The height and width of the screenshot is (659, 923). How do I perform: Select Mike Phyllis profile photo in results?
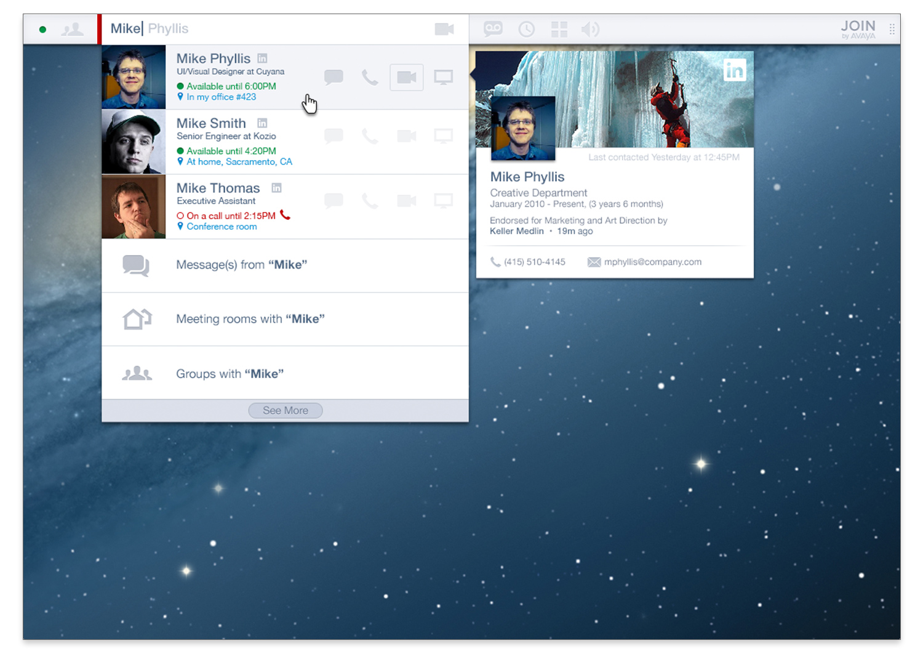click(134, 77)
